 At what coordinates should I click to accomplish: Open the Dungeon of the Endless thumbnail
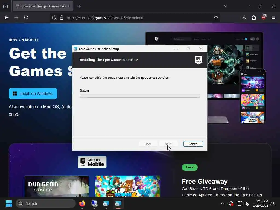(57, 186)
